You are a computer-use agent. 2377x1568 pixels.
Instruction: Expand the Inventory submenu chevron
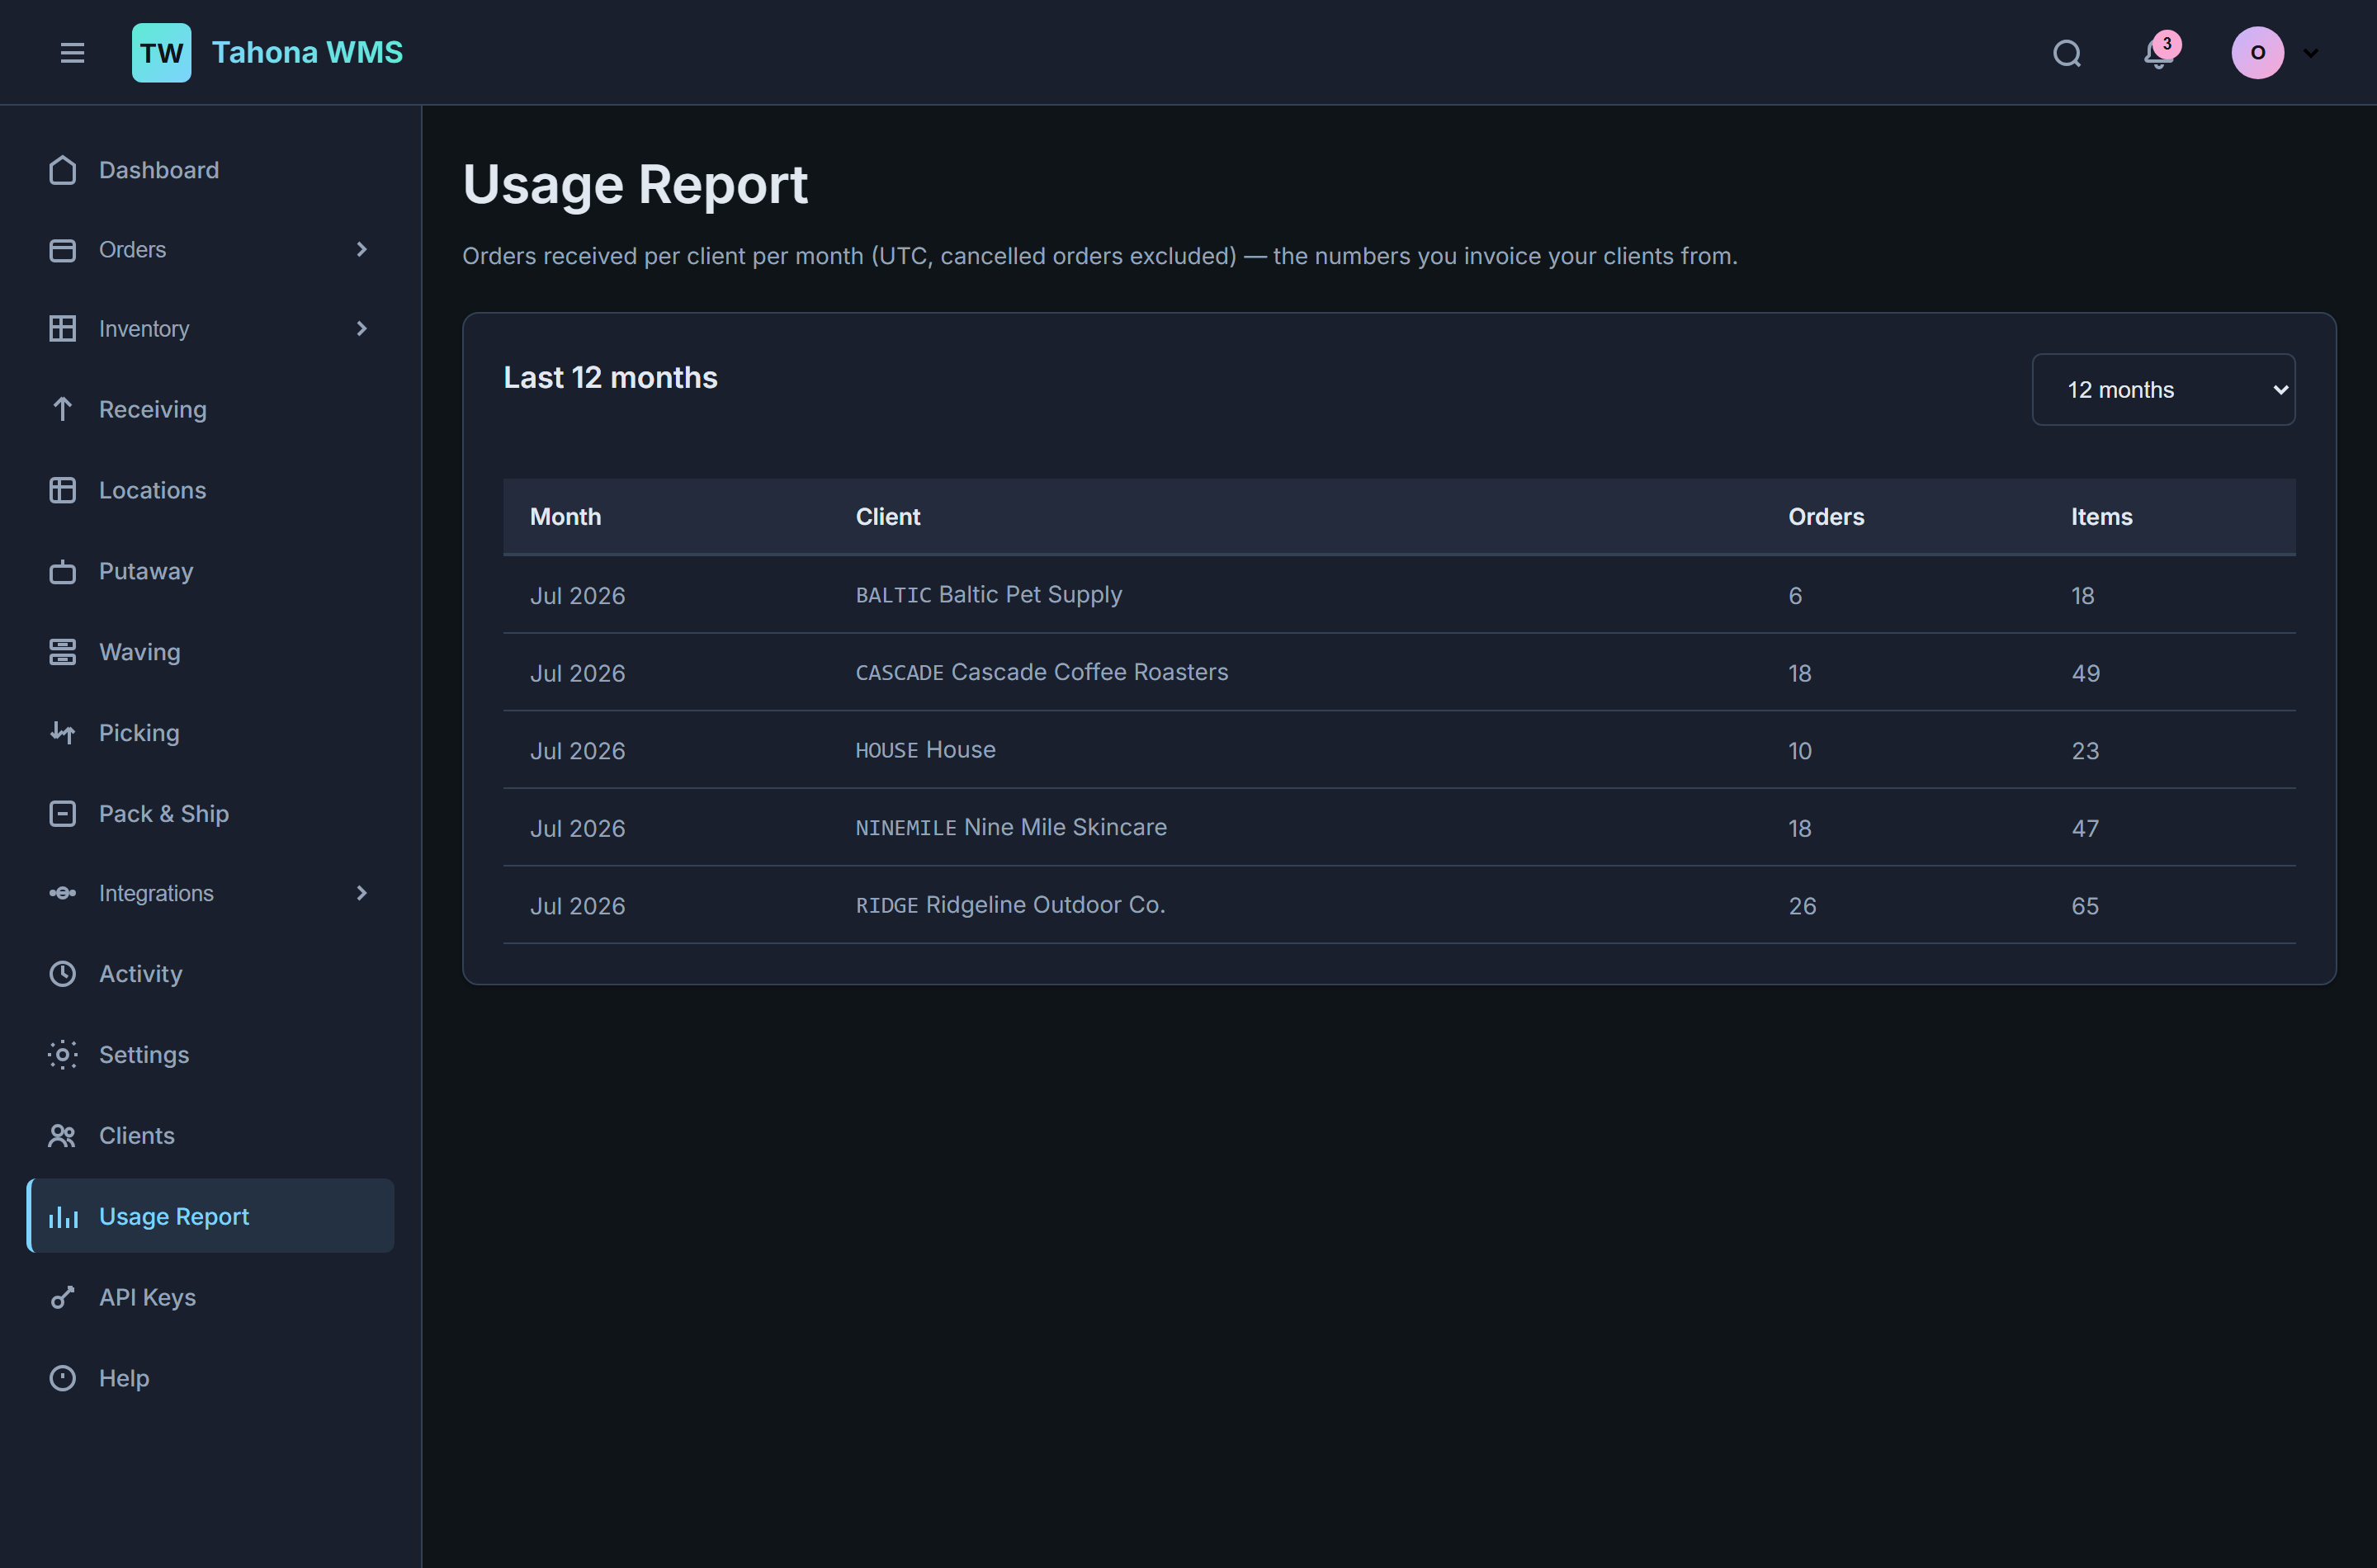(x=362, y=329)
